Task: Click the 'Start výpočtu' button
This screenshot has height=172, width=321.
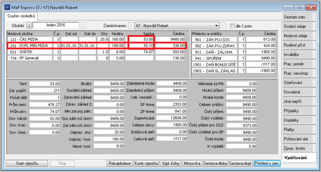Action: [x=27, y=163]
